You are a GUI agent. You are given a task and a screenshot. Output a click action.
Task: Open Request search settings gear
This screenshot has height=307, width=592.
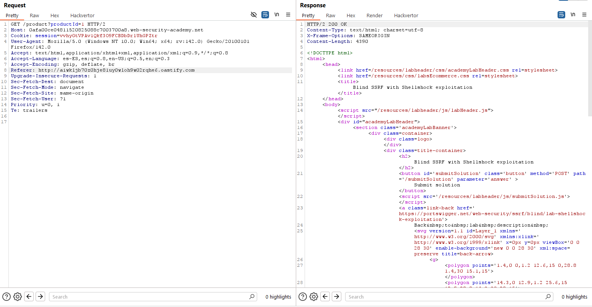pos(18,297)
